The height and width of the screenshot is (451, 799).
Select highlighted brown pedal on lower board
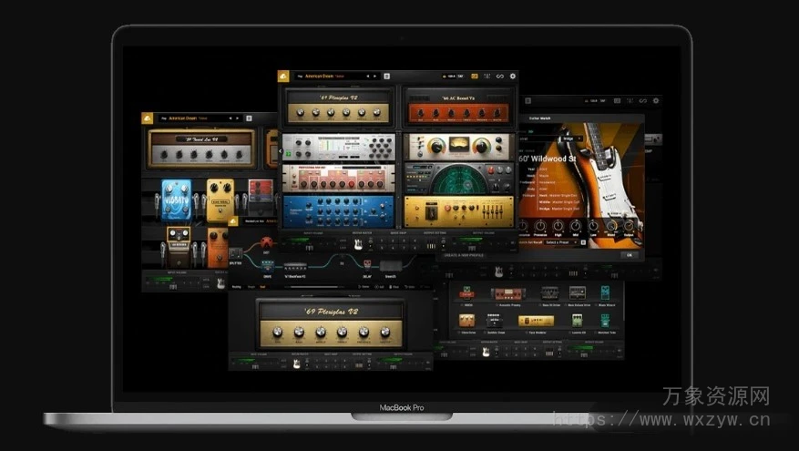[x=179, y=247]
